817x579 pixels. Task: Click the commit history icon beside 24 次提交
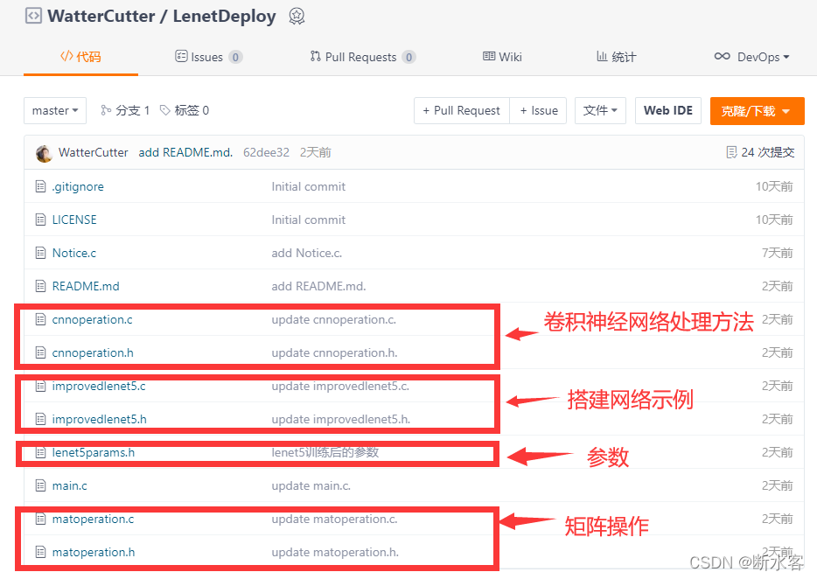click(x=731, y=152)
